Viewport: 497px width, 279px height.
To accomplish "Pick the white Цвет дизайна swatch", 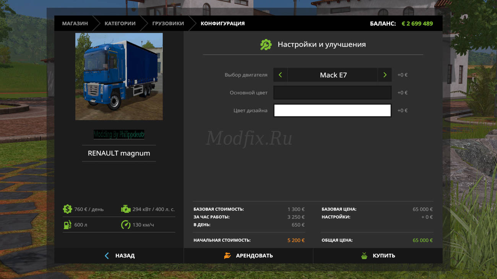I will (332, 110).
